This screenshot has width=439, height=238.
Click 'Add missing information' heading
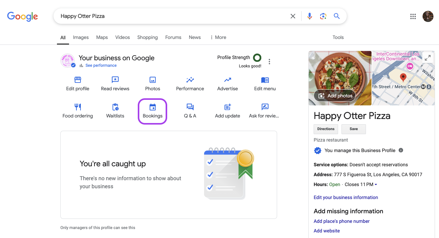click(x=348, y=211)
